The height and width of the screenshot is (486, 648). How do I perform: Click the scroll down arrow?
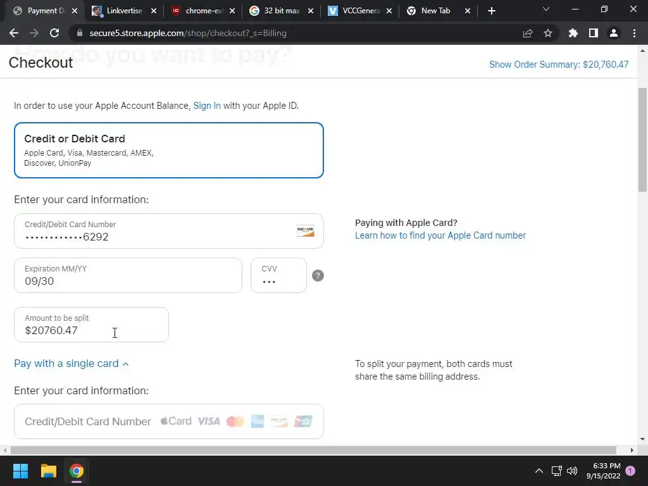click(x=643, y=439)
